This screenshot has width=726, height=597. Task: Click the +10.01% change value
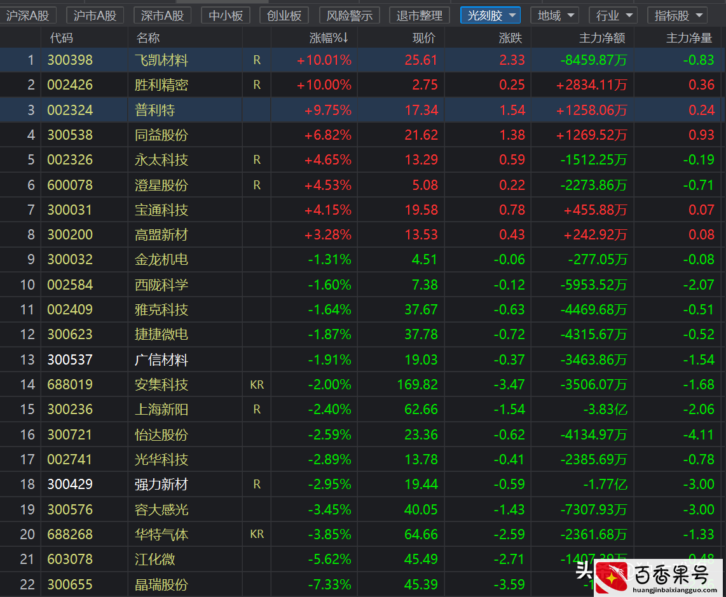[x=324, y=60]
